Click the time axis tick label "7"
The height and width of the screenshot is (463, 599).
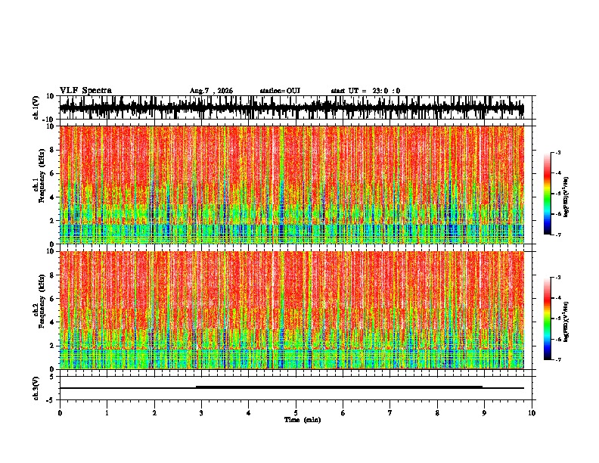(x=390, y=413)
